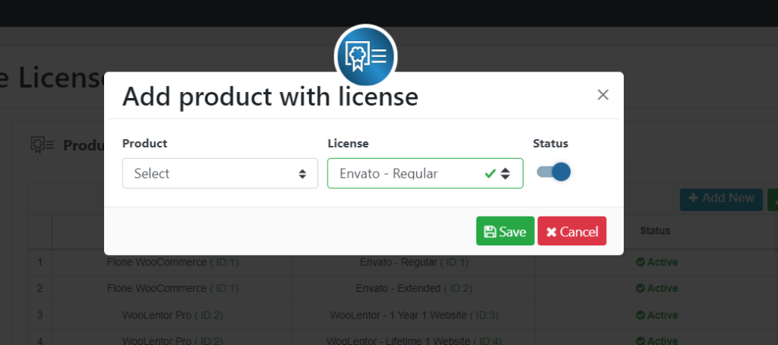Click the Add product with license title
The image size is (778, 345).
tap(270, 97)
